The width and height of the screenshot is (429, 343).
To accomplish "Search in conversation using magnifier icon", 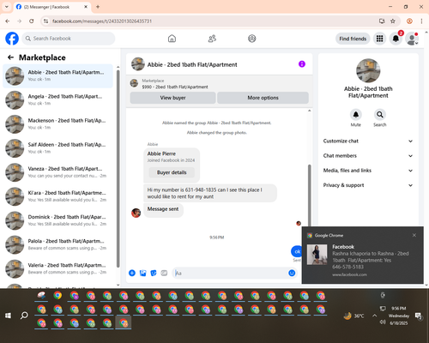I will pos(380,115).
